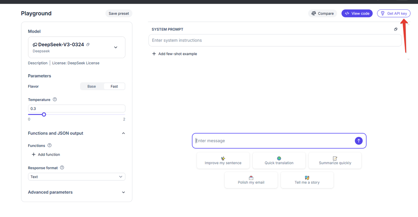The width and height of the screenshot is (418, 217).
Task: Expand the Advanced parameters section
Action: pos(123,192)
